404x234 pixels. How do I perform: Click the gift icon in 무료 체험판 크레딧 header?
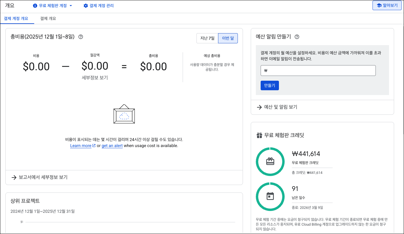pyautogui.click(x=259, y=135)
